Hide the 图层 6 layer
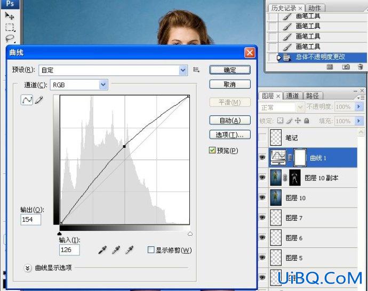The width and height of the screenshot is (368, 291). (262, 237)
